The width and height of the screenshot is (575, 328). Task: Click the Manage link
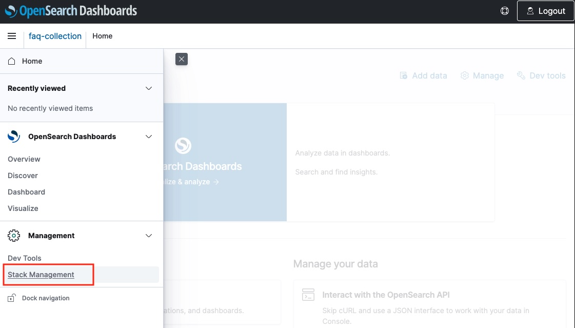(x=488, y=75)
